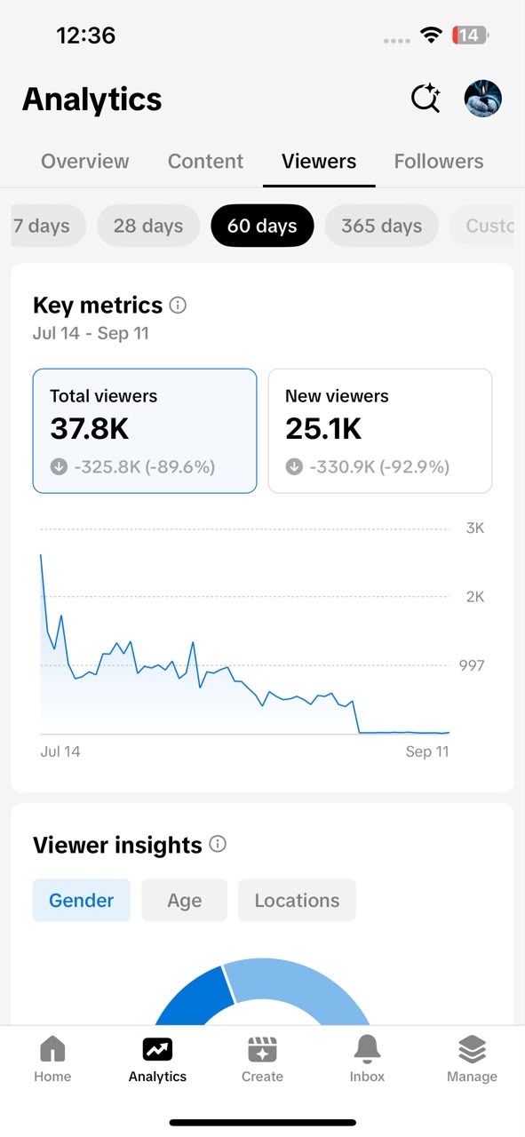Screen dimensions: 525x1137
Task: Show the Age viewer insights
Action: coord(184,901)
